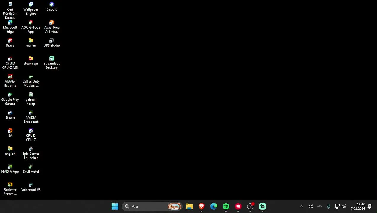This screenshot has height=213, width=377.
Task: Open Brave browser from the taskbar
Action: pos(202,206)
